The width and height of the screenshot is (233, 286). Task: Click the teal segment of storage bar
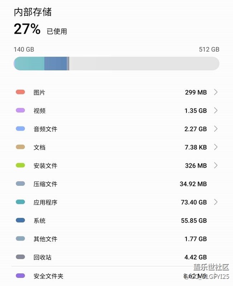29,64
